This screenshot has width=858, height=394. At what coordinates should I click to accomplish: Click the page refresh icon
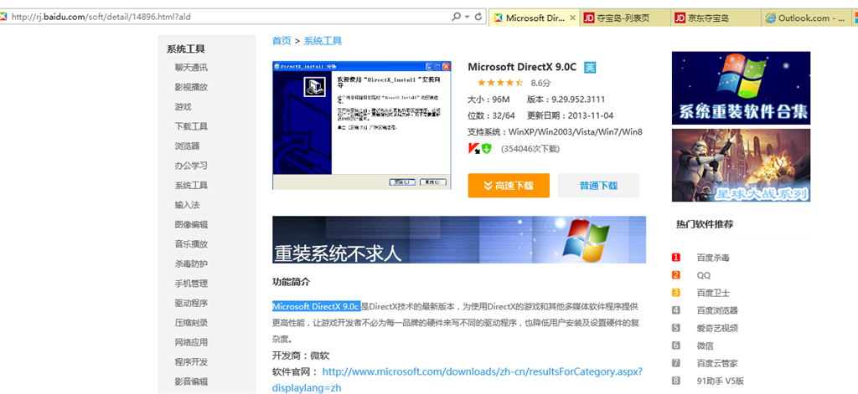tap(478, 17)
